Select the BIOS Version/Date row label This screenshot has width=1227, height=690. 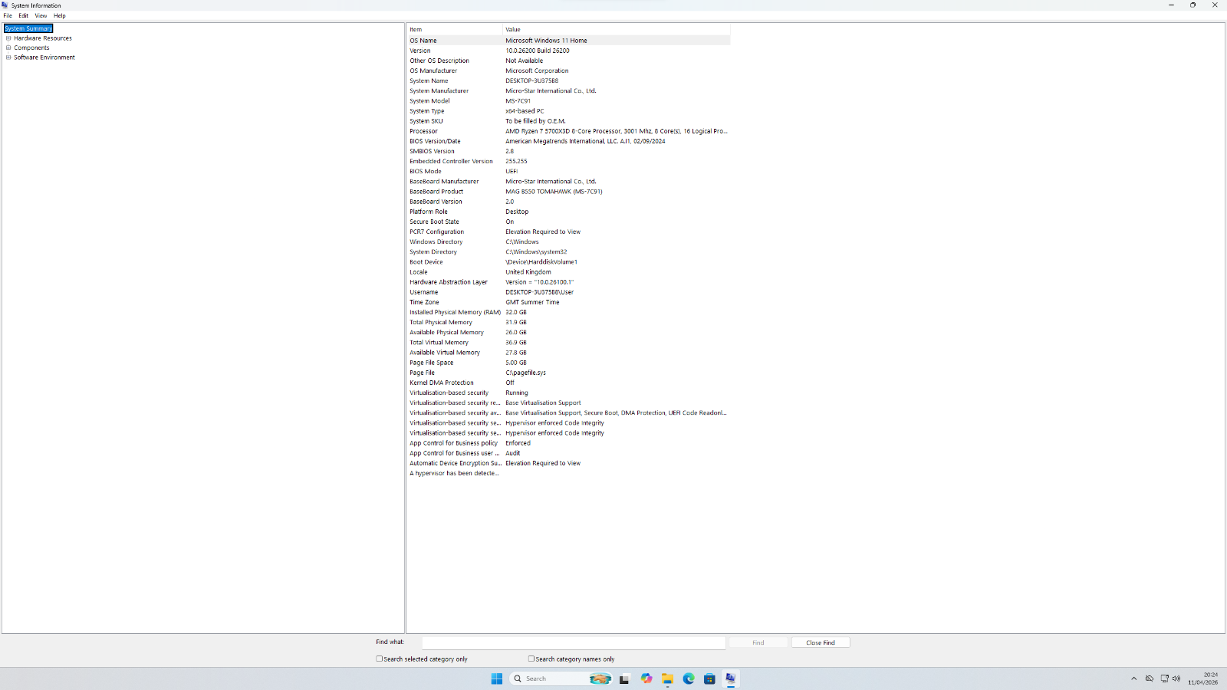[435, 141]
